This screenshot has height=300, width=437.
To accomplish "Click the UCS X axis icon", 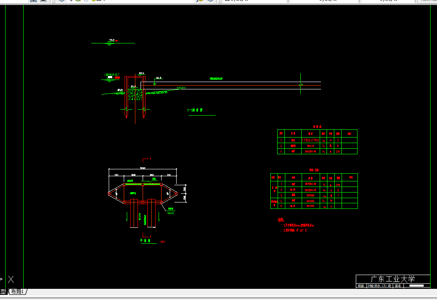I will (x=11, y=279).
